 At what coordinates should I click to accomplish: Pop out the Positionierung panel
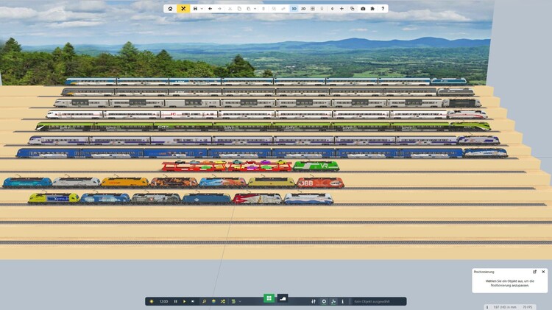[534, 272]
